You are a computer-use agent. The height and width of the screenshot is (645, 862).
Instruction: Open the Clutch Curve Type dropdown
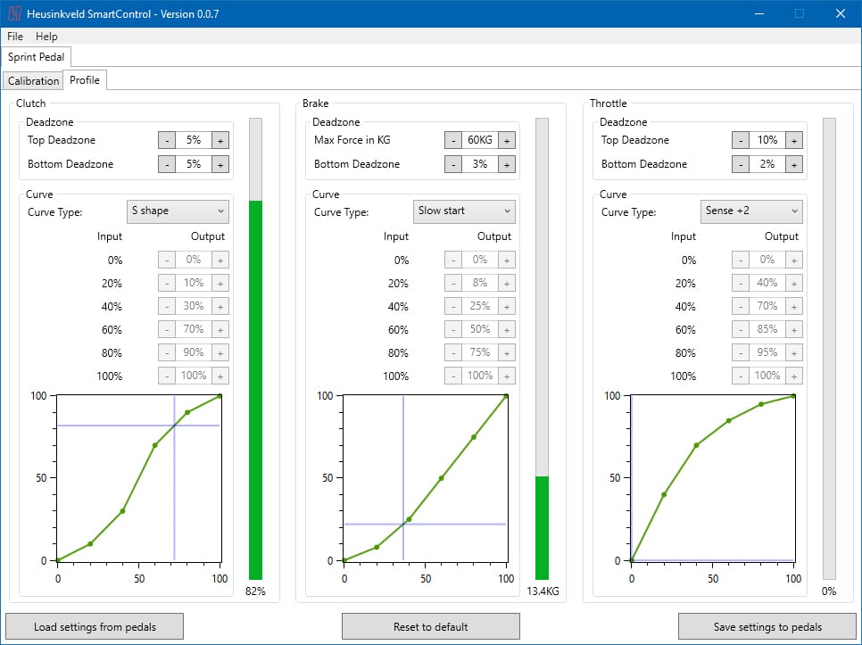178,211
